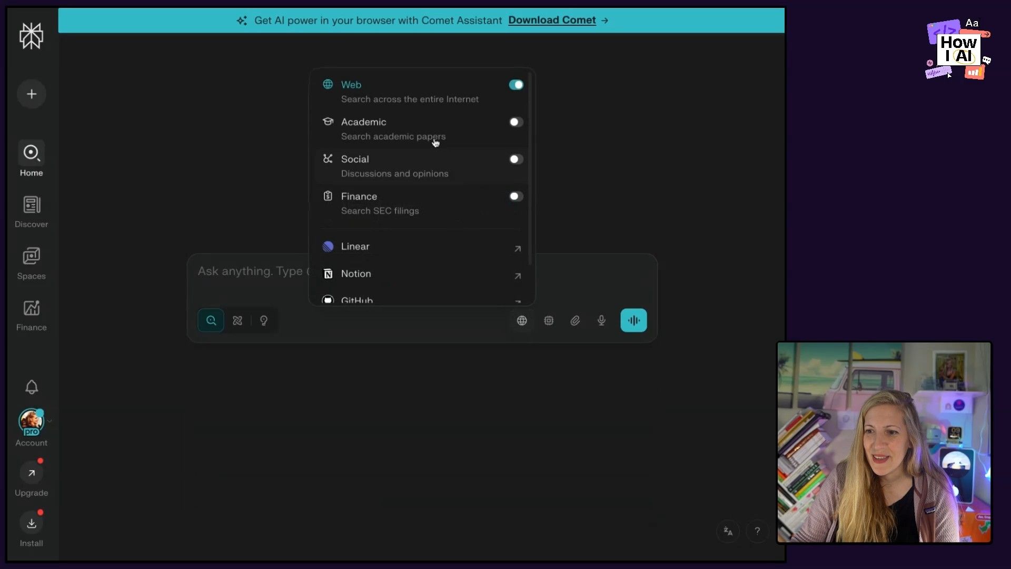Click 'Search across the entire Internet' text
The image size is (1011, 569).
pos(410,99)
